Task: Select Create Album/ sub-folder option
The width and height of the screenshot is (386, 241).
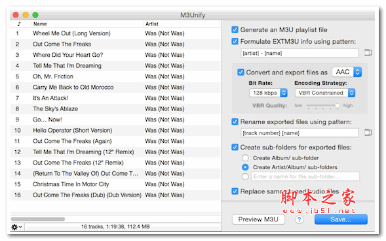Action: (x=245, y=158)
